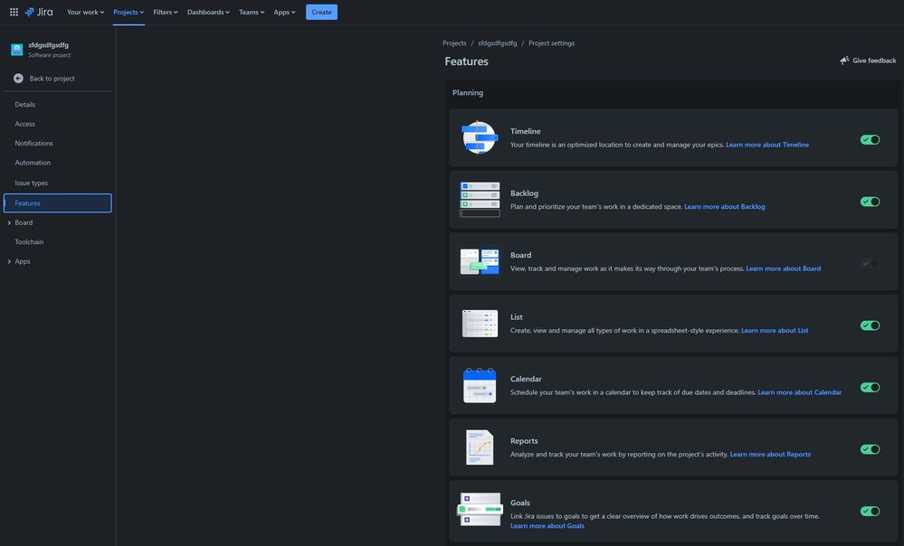Click the Backlog feature illustration
The height and width of the screenshot is (546, 904).
tap(480, 199)
